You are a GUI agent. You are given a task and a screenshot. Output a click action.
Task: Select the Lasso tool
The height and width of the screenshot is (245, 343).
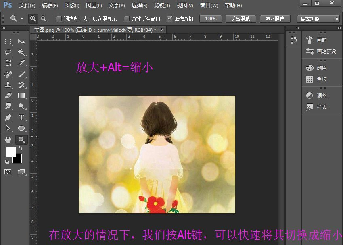(8, 52)
